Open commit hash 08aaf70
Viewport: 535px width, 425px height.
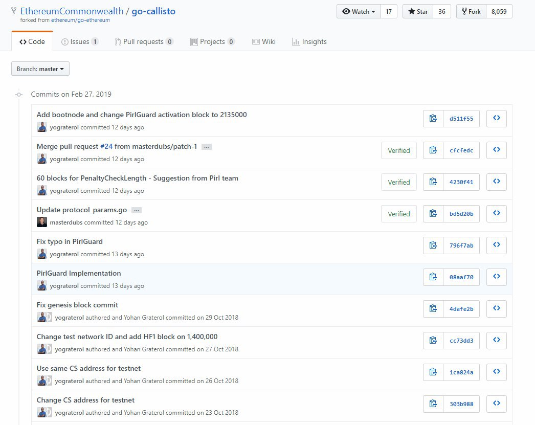pyautogui.click(x=461, y=277)
